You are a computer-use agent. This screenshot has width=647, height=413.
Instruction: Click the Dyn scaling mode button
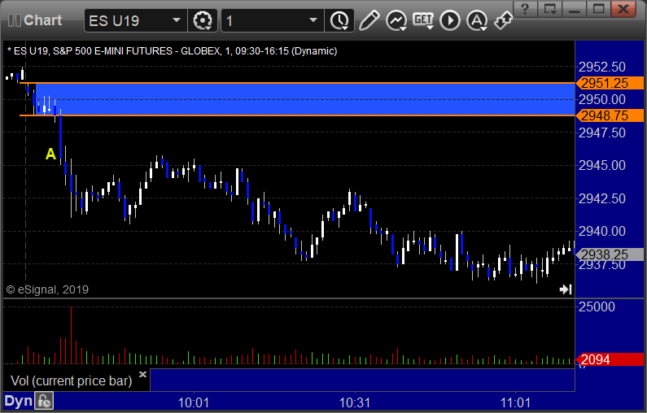[18, 401]
